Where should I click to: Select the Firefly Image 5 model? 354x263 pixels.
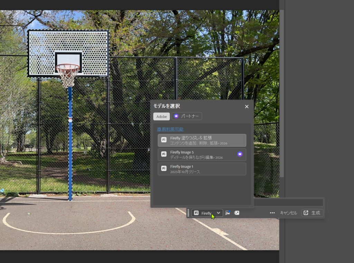tap(202, 154)
